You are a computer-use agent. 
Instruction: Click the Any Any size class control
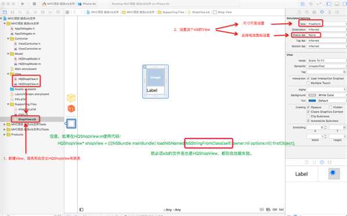172,210
